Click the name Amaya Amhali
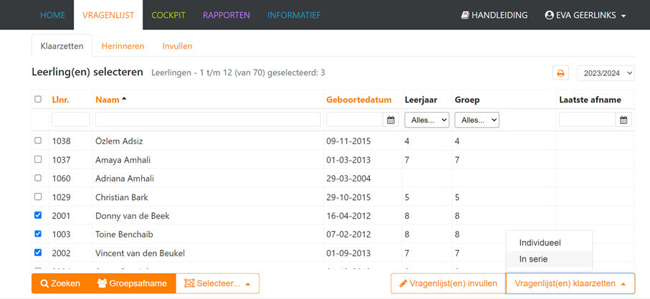The image size is (650, 299). (x=123, y=160)
